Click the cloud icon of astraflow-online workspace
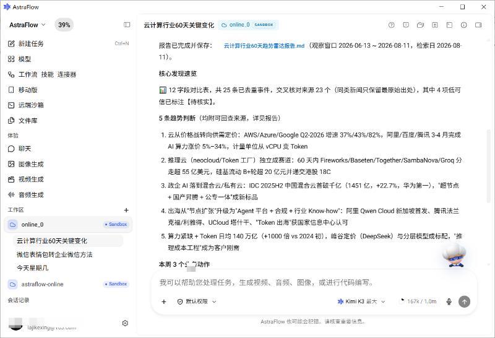 [x=12, y=284]
